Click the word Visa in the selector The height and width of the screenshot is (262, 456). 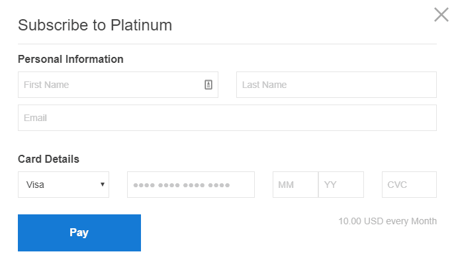tap(35, 185)
